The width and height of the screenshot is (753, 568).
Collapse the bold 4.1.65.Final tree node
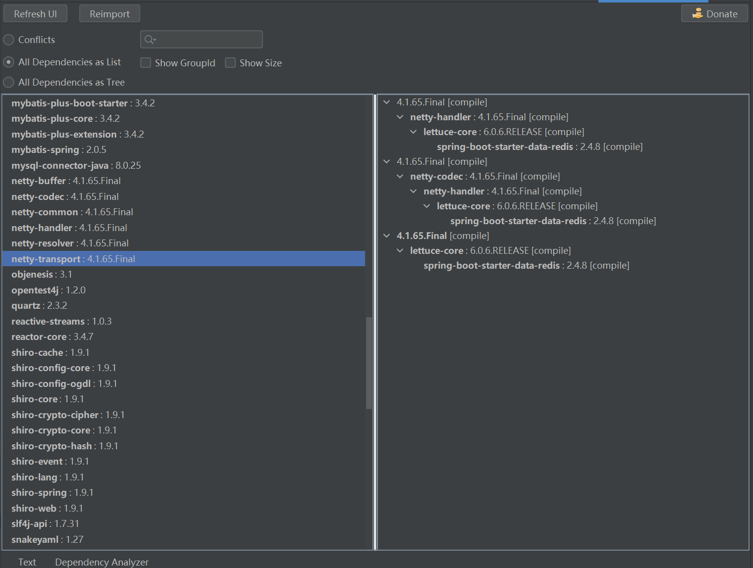point(386,236)
